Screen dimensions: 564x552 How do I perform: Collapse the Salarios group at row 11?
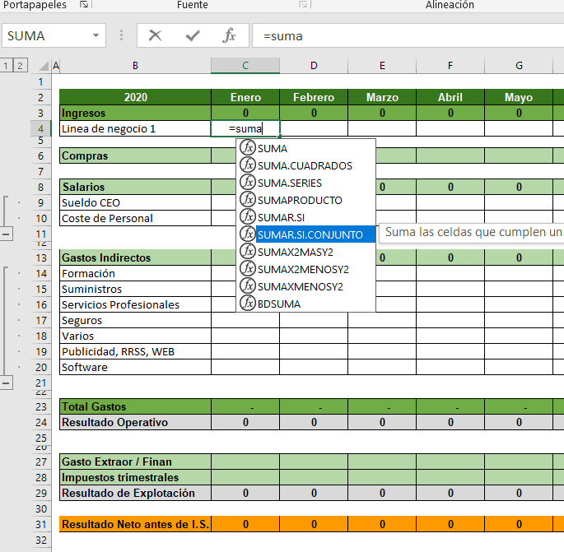click(x=6, y=234)
